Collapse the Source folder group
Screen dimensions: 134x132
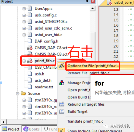[17, 94]
